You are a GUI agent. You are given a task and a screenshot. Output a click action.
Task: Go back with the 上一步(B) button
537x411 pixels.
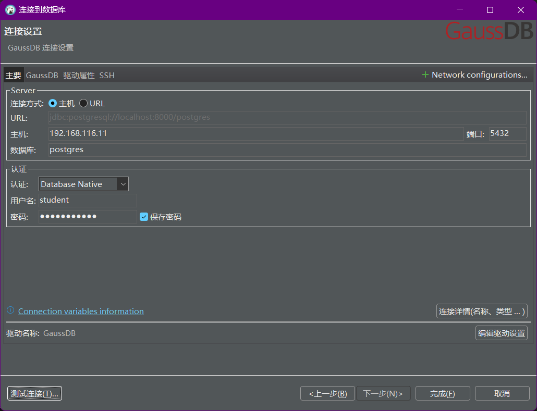327,393
